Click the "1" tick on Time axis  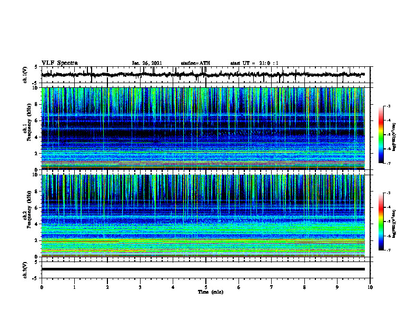pos(74,287)
